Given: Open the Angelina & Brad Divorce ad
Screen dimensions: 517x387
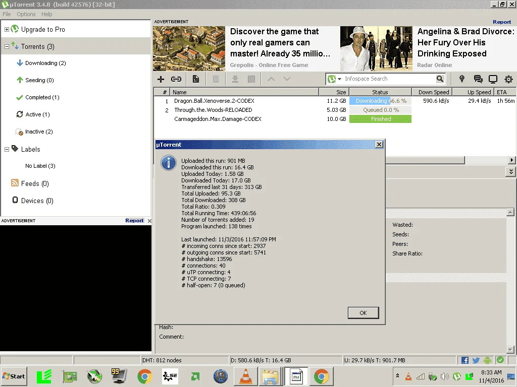Looking at the screenshot, I should pos(428,48).
